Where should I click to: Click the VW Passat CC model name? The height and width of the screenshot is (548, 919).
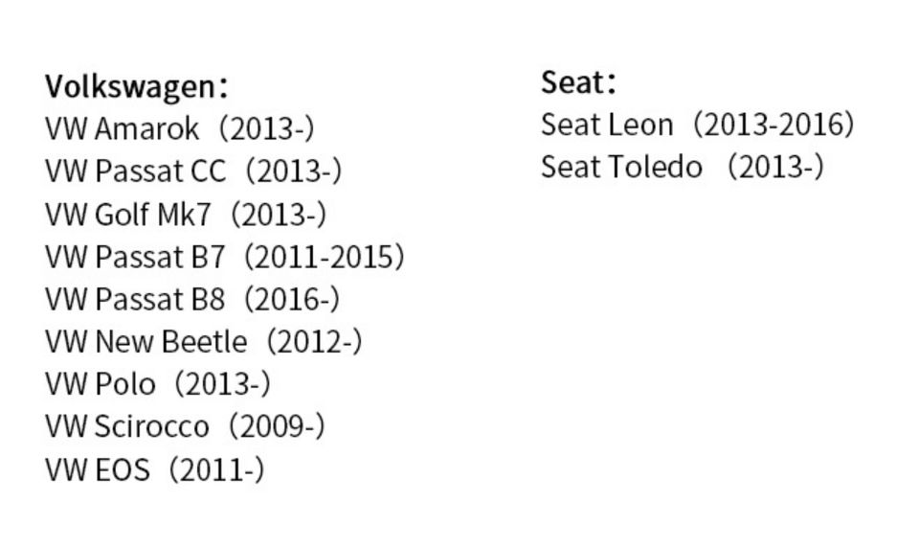pos(136,171)
